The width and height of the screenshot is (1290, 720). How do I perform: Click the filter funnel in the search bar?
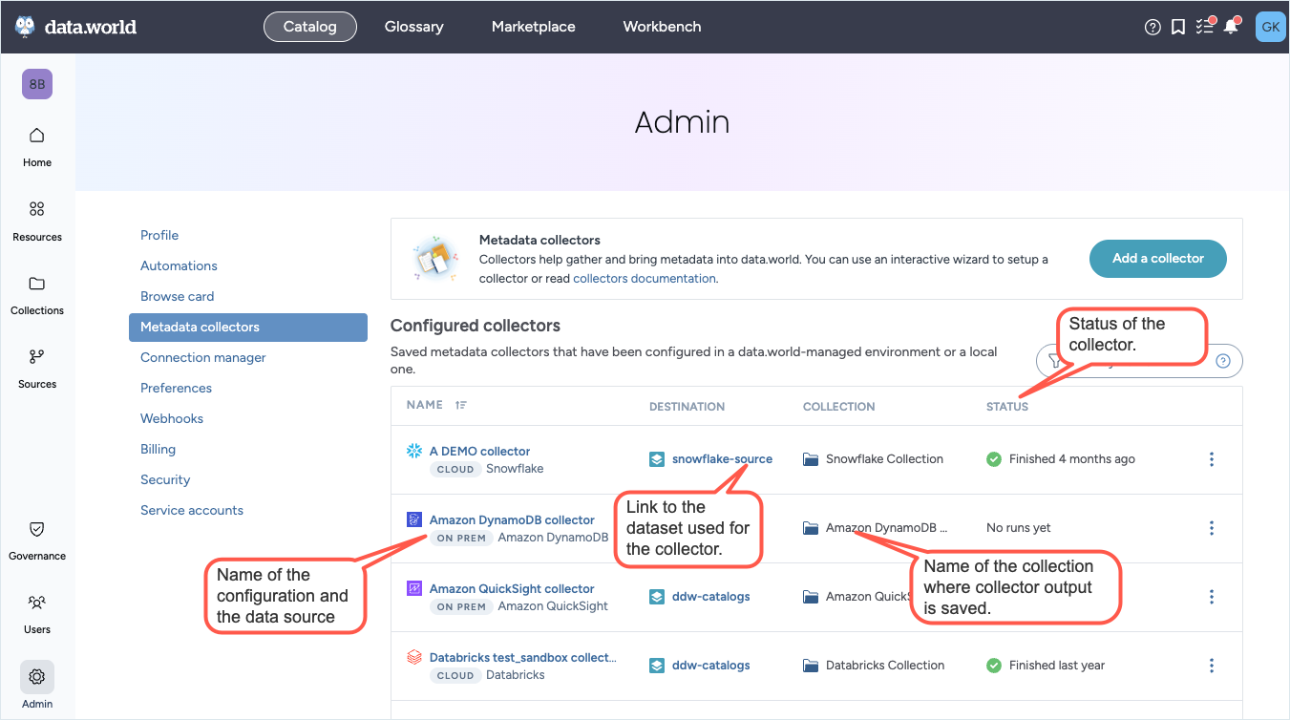pos(1053,360)
